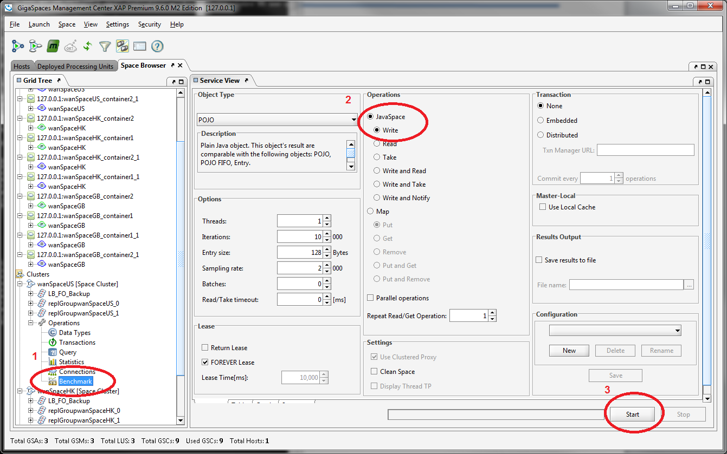Collapse the wanSpaceUS [Space Cluster] node

(x=20, y=284)
